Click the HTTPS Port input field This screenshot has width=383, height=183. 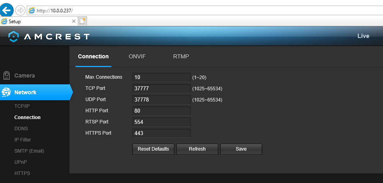(162, 133)
